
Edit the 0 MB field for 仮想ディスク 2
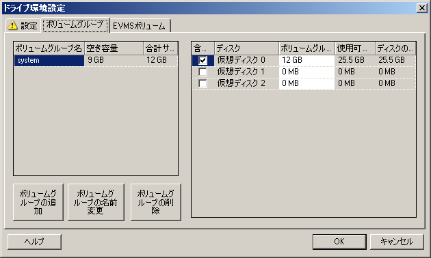[306, 83]
